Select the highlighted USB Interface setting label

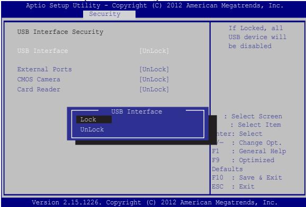[x=42, y=51]
